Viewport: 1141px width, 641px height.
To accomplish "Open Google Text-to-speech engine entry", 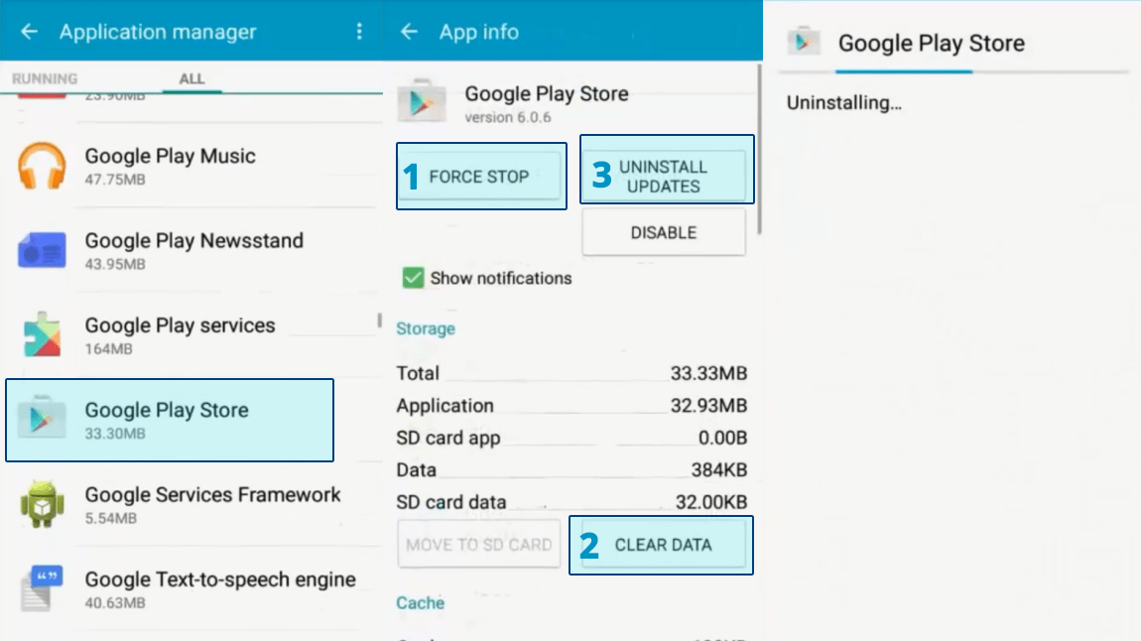I will coord(191,588).
